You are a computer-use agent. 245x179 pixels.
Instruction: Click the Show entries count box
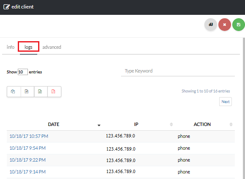point(23,72)
